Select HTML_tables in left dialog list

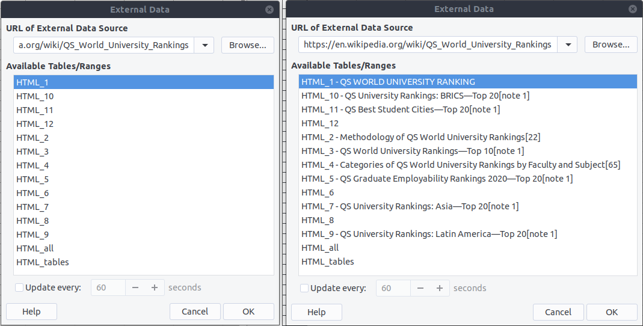click(144, 262)
